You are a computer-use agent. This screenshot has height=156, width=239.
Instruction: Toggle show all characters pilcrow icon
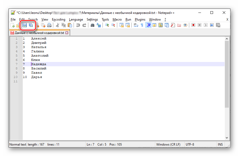pos(142,25)
